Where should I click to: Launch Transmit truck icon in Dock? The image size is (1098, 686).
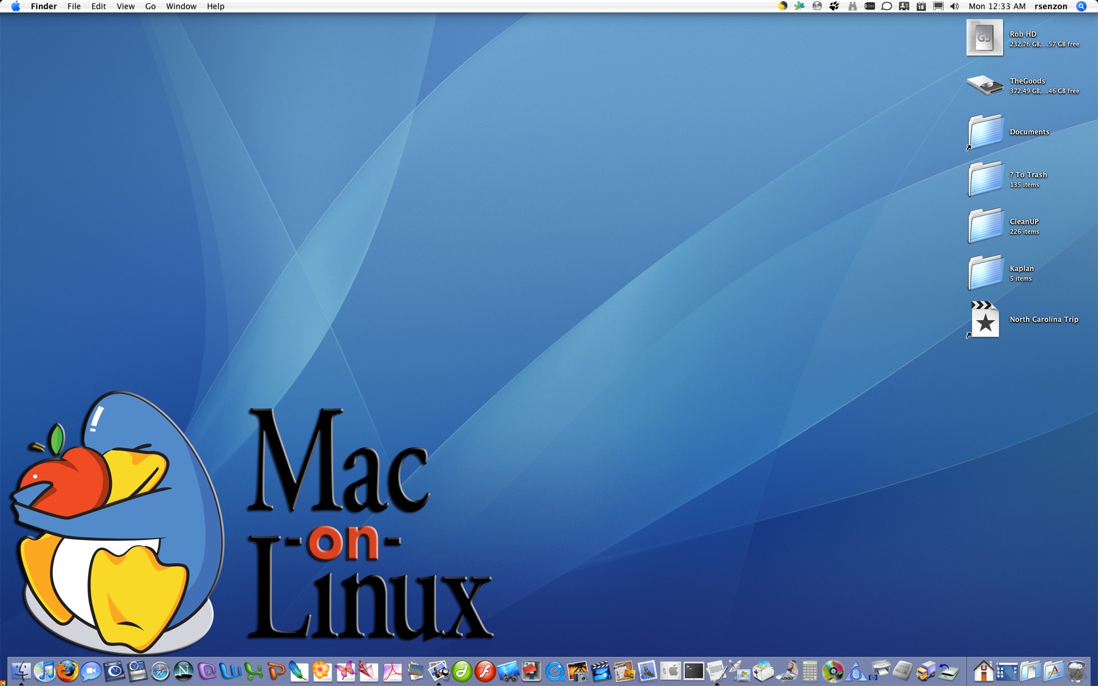click(925, 671)
